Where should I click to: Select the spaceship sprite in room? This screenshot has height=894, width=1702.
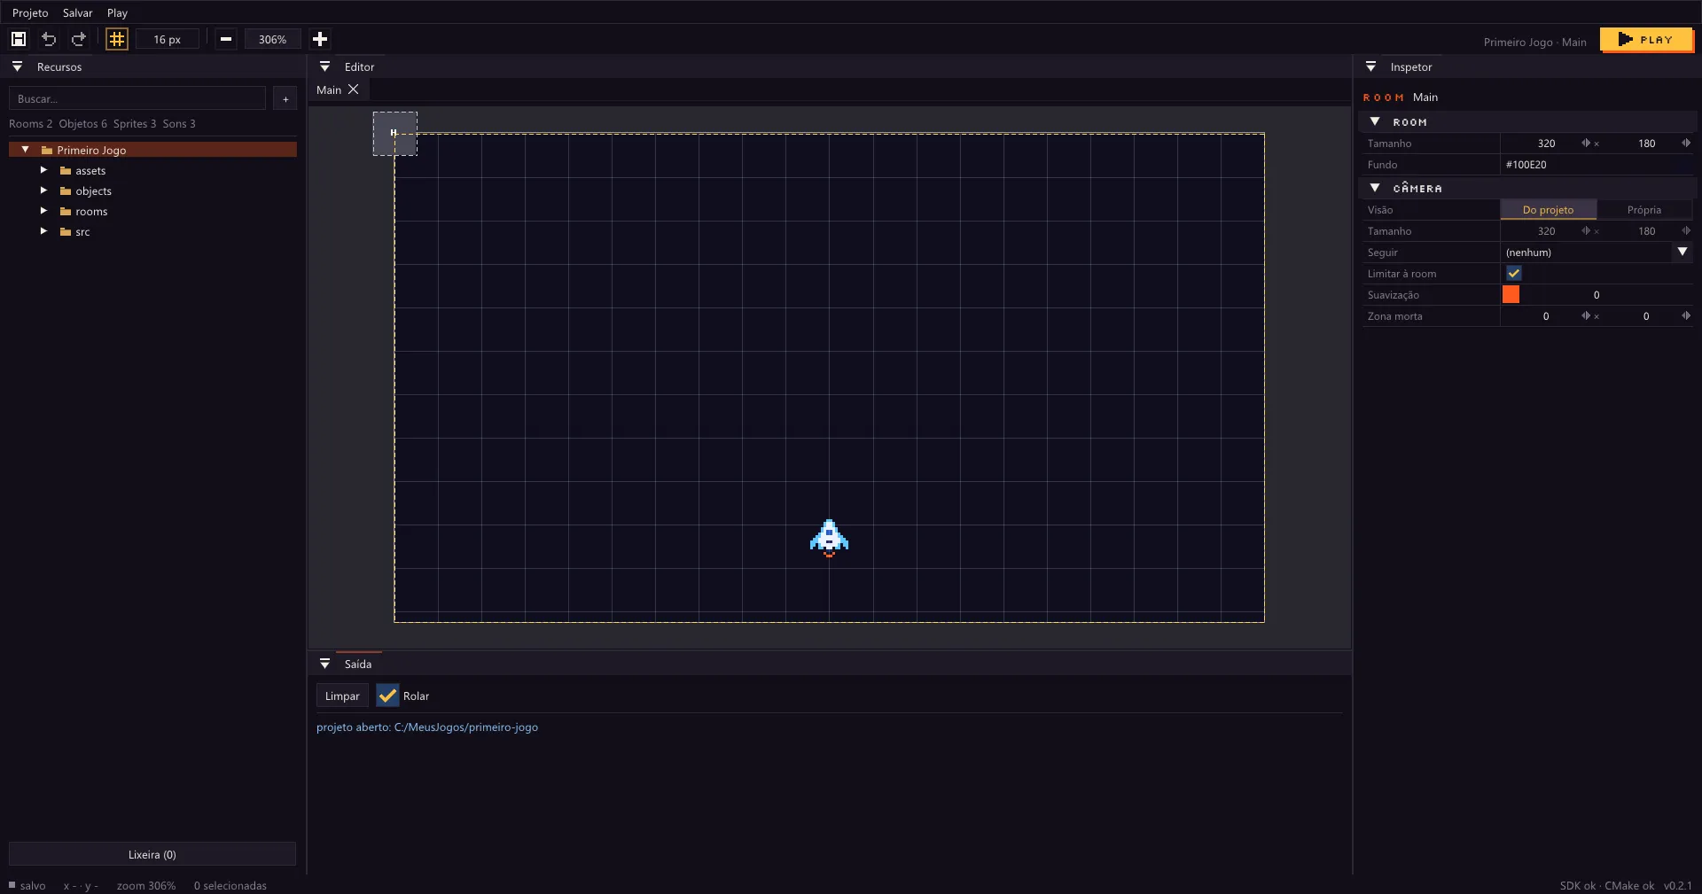(829, 538)
